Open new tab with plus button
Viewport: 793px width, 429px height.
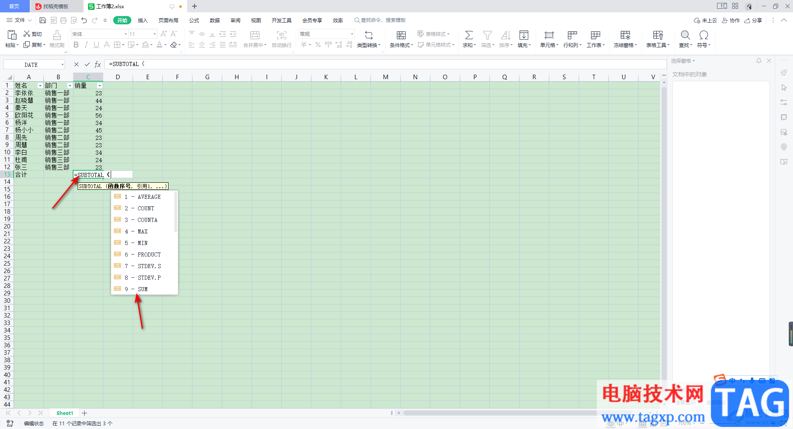click(195, 6)
